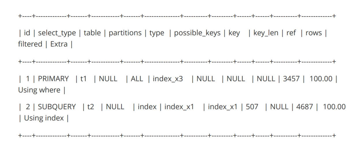This screenshot has height=153, width=361.
Task: Click the rows value 4687
Action: tap(304, 107)
